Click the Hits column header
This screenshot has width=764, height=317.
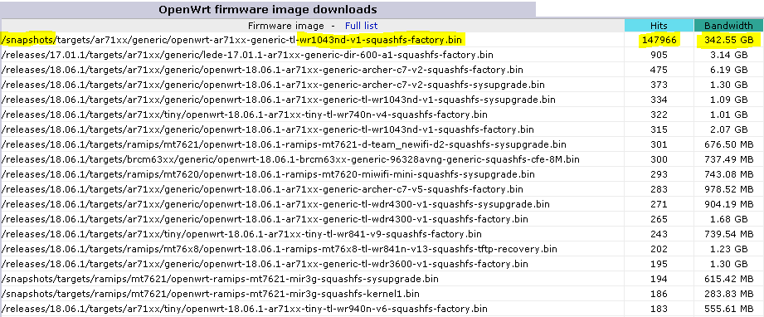(659, 26)
